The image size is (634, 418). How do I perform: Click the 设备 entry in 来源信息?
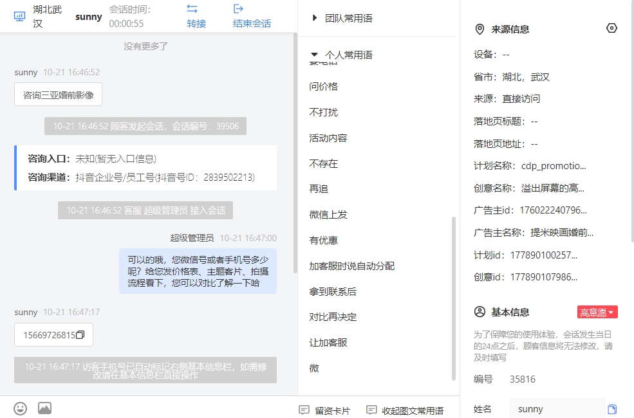tap(492, 55)
